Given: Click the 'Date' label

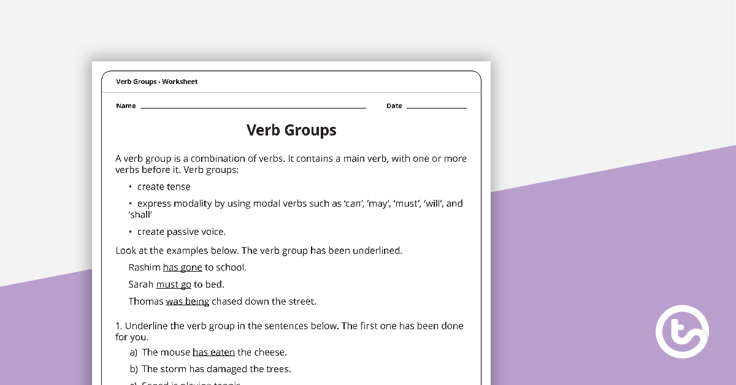Looking at the screenshot, I should click(394, 106).
